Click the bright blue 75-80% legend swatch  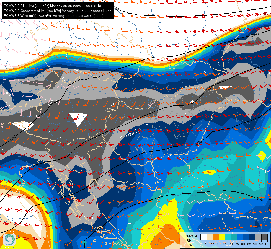pos(240,237)
